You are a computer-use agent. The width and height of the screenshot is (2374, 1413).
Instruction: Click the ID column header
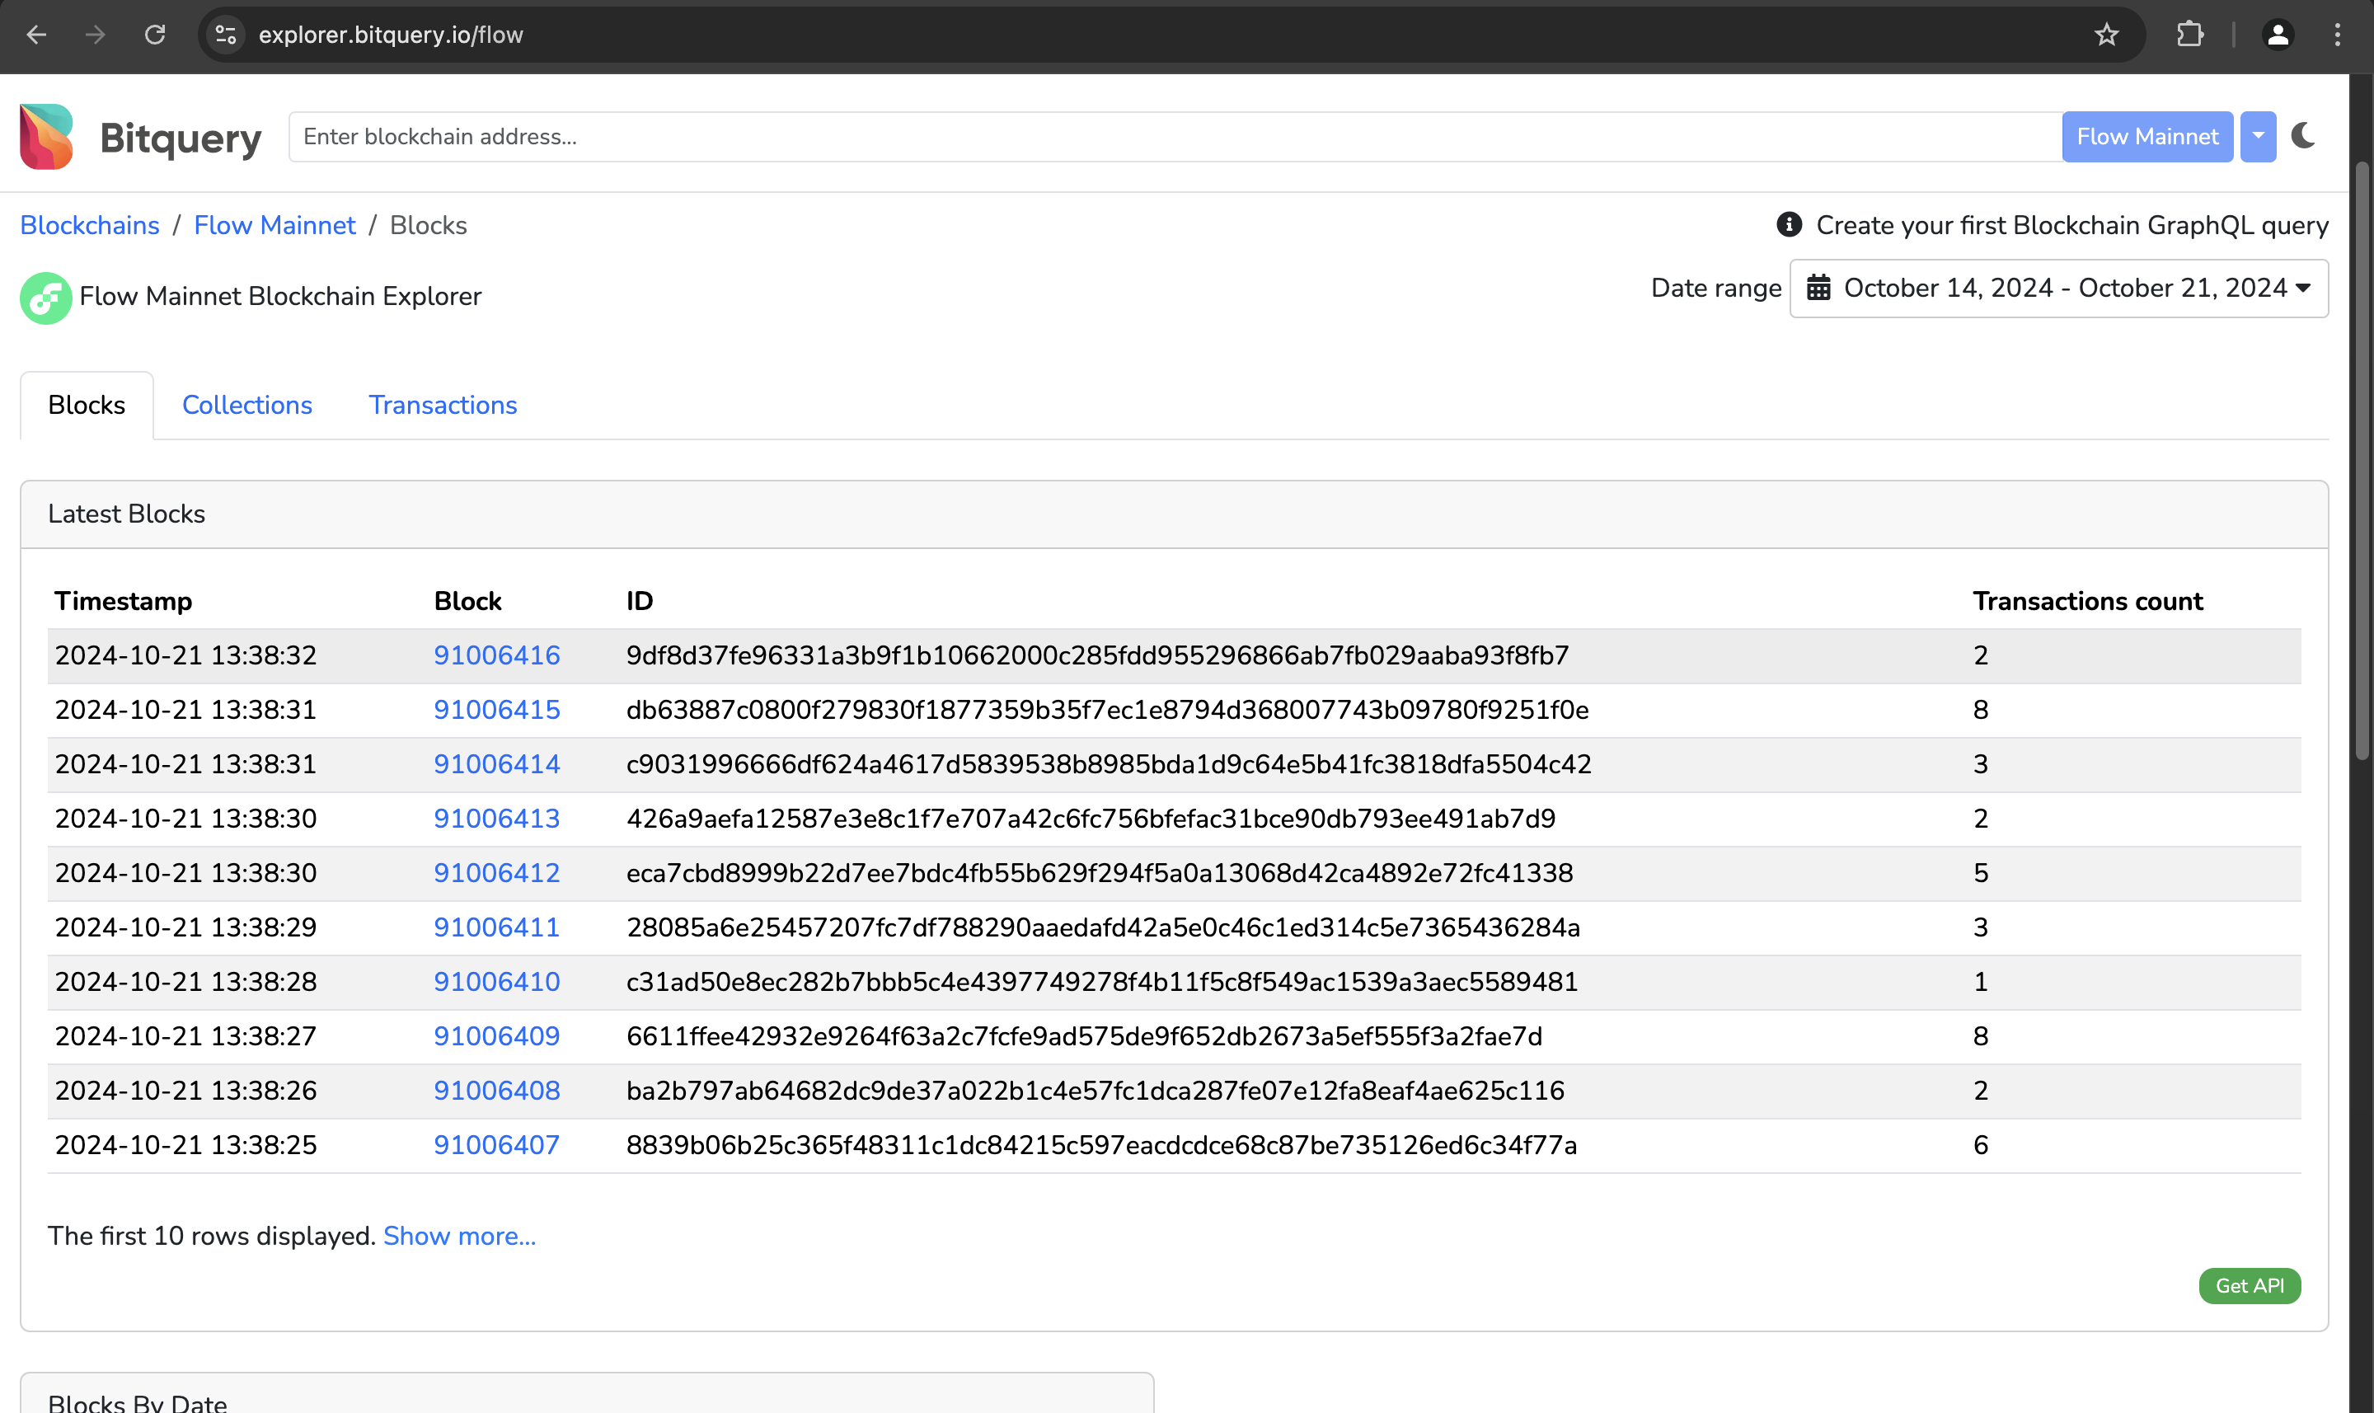click(x=640, y=602)
